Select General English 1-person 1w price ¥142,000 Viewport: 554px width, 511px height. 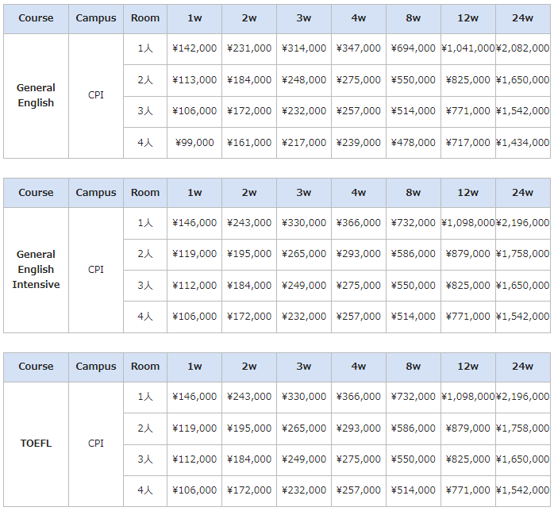pyautogui.click(x=194, y=48)
